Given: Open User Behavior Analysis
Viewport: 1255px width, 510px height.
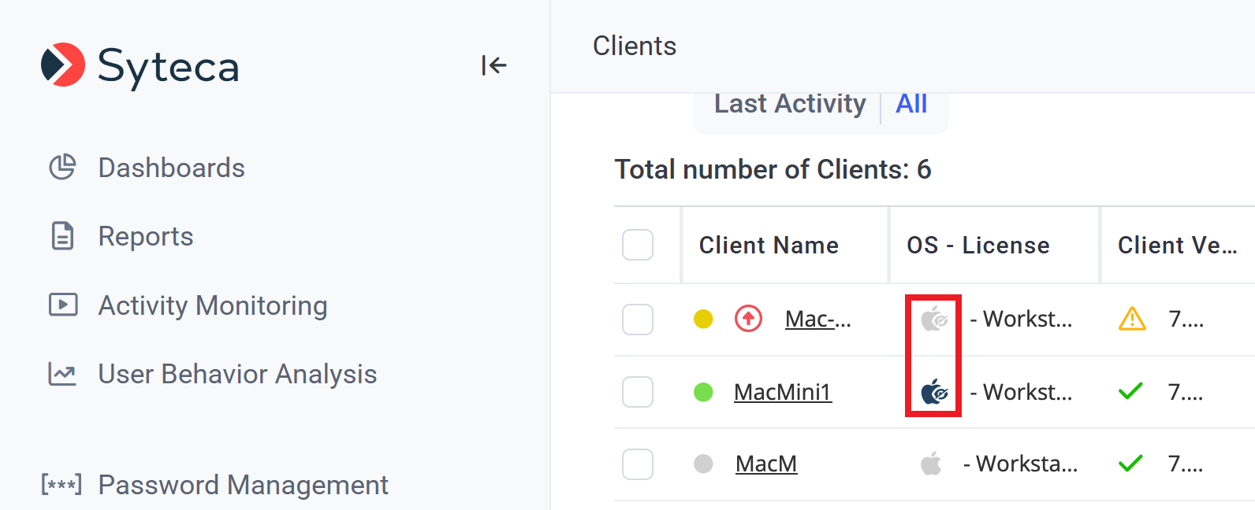Looking at the screenshot, I should coord(237,374).
